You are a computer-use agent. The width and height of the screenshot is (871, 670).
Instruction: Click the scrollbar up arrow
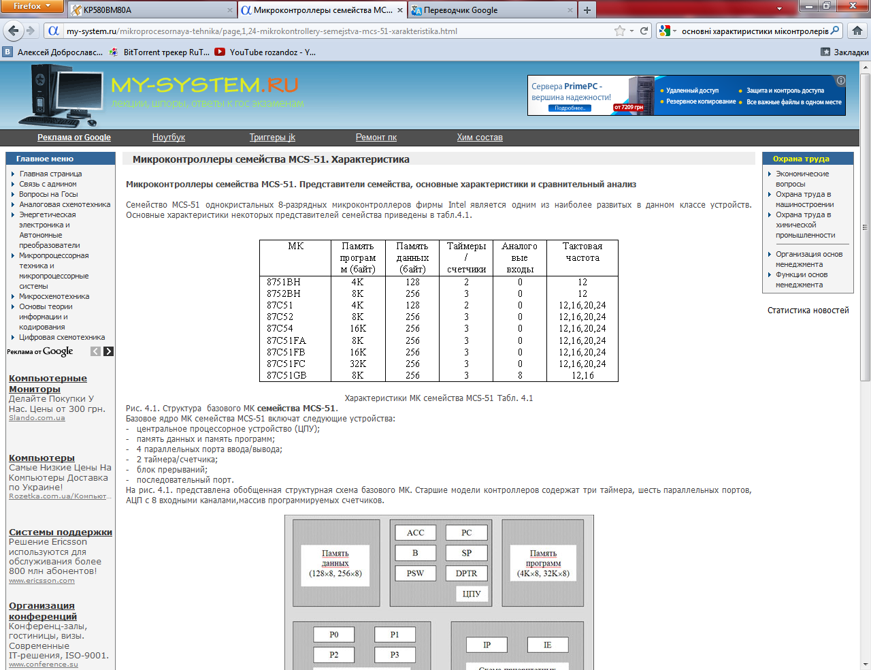pyautogui.click(x=866, y=67)
